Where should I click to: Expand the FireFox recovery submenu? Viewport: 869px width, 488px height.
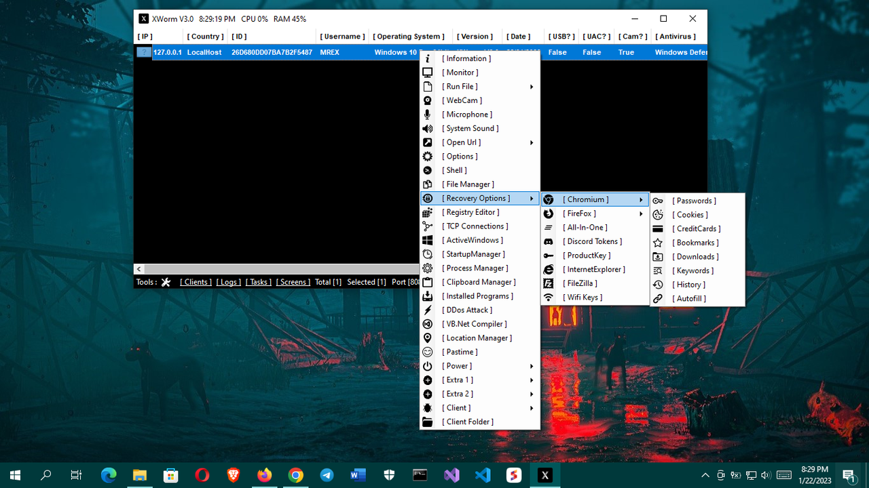point(641,213)
